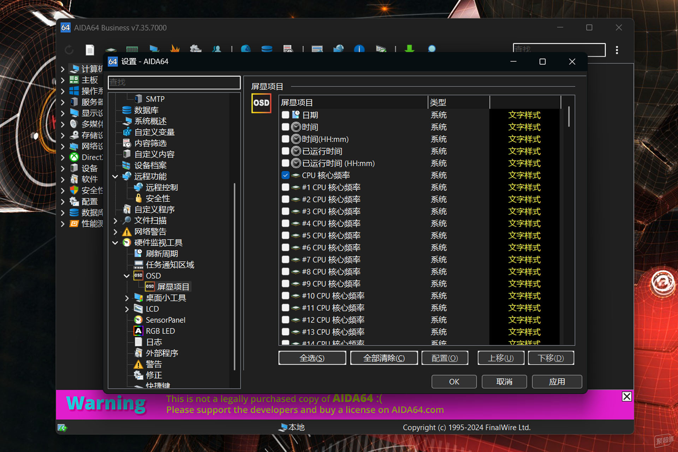Select 屏显项目 under OSD in tree
Screen dimensions: 678x452
(173, 287)
